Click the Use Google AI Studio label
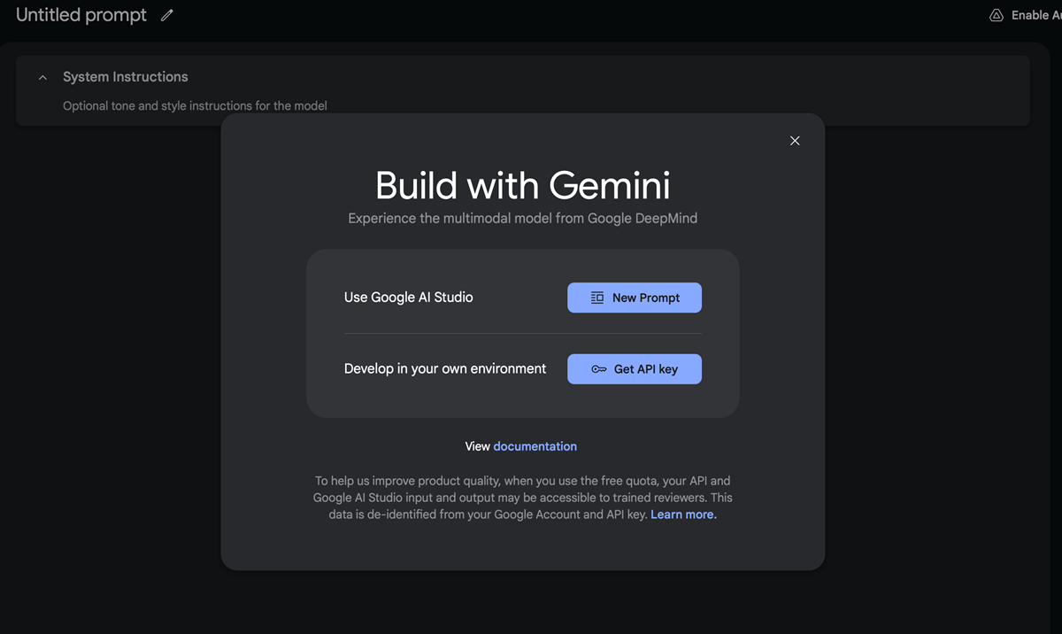This screenshot has width=1062, height=634. click(409, 298)
